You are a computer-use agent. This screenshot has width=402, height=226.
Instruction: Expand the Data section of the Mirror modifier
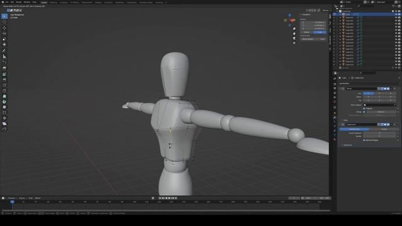[345, 120]
